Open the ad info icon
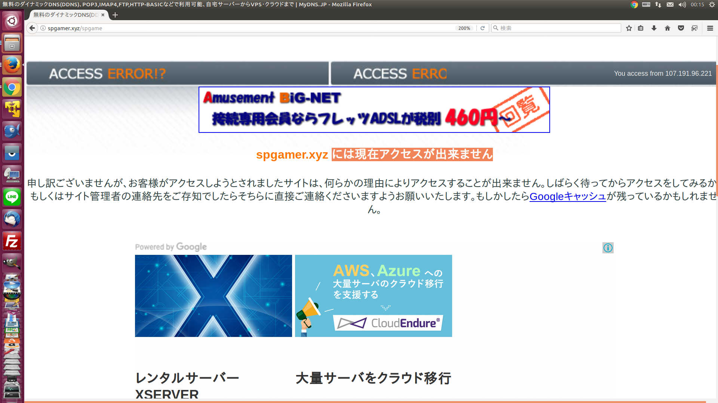718x403 pixels. tap(608, 248)
